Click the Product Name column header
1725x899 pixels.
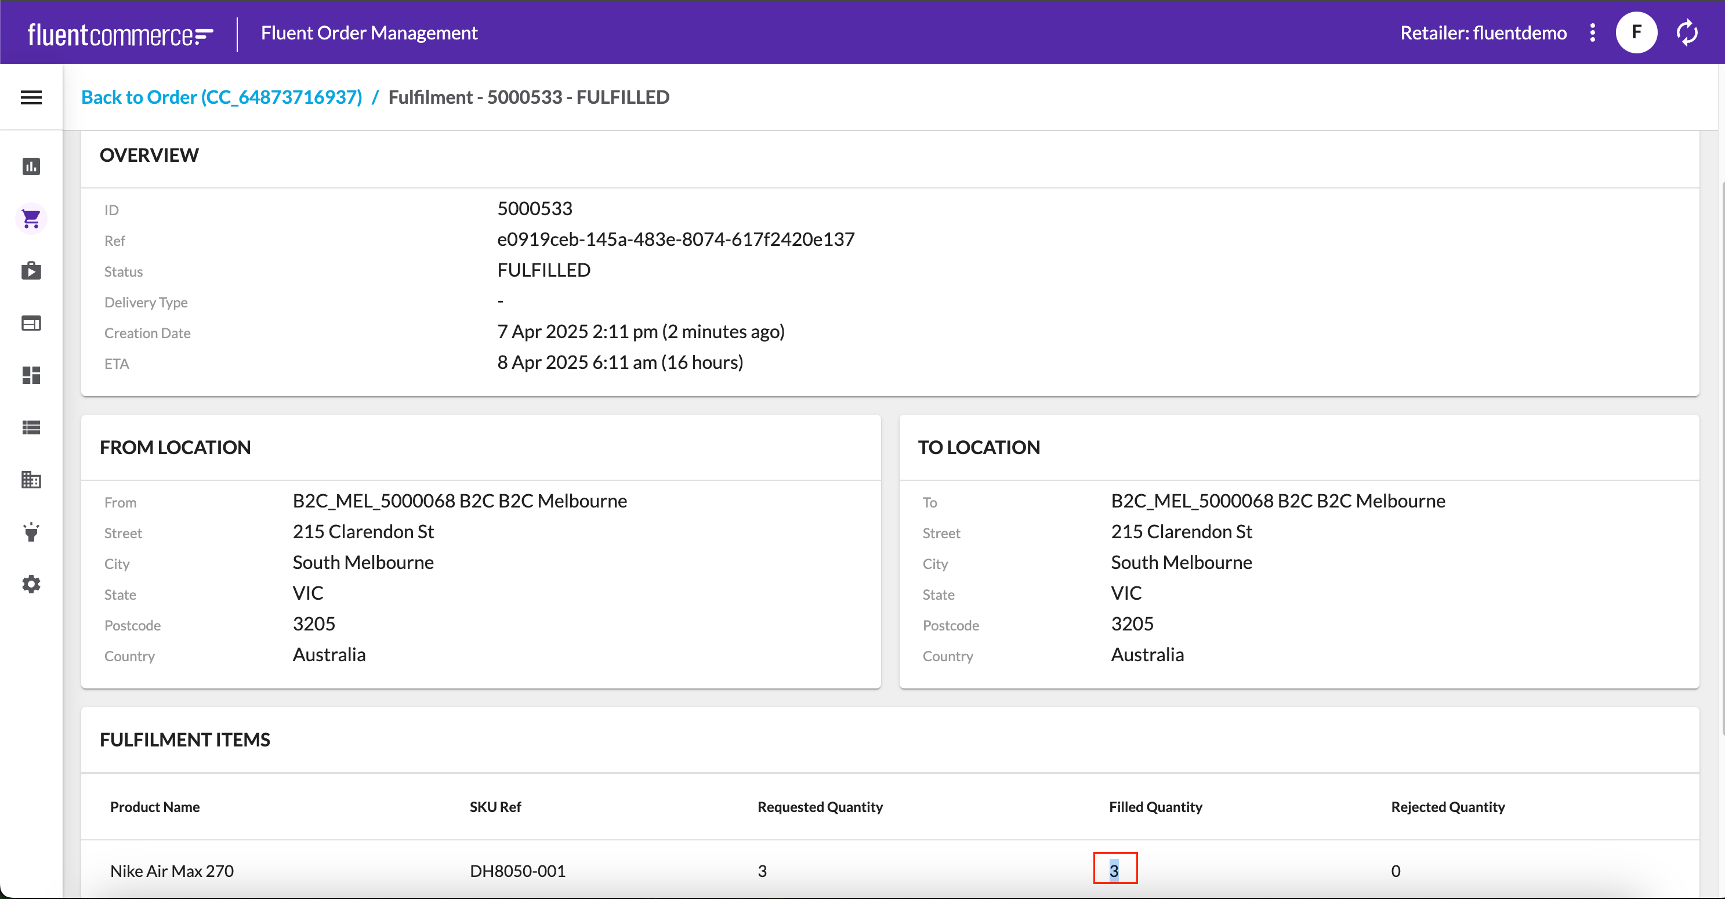(155, 807)
